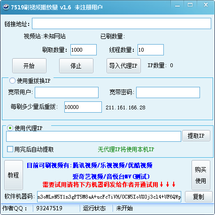Image resolution: width=215 pixels, height=215 pixels.
Task: Click the 运行状态 status bar label
Action: (x=94, y=208)
